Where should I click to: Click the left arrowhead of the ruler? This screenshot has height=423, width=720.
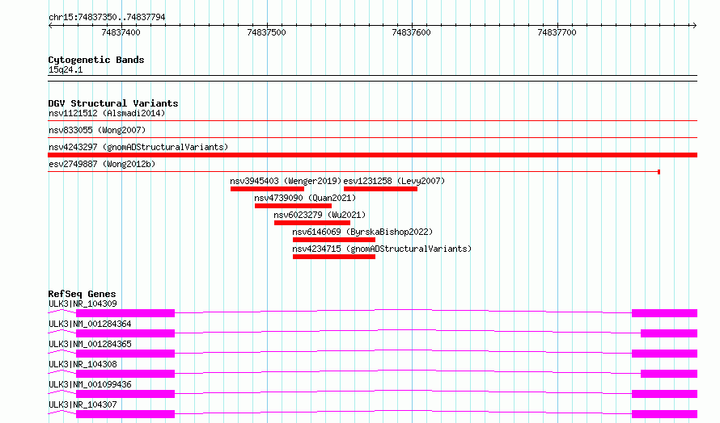(x=50, y=25)
